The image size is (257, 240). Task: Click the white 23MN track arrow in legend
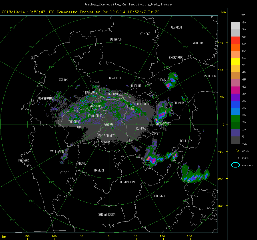[235, 158]
